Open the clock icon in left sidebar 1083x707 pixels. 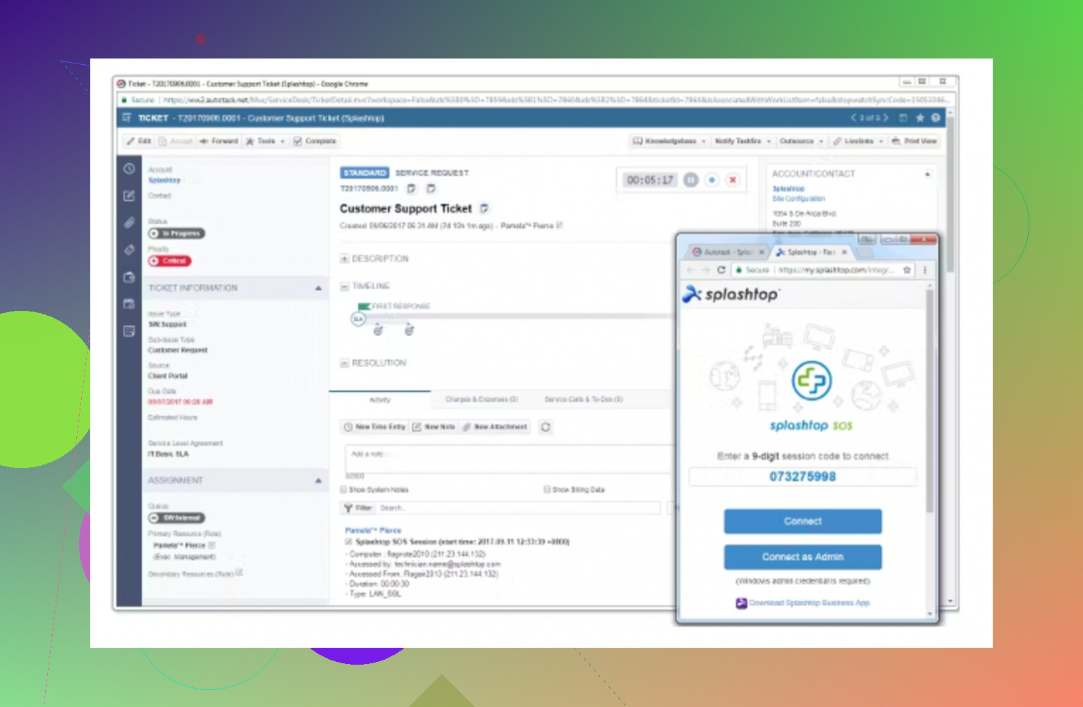[129, 168]
